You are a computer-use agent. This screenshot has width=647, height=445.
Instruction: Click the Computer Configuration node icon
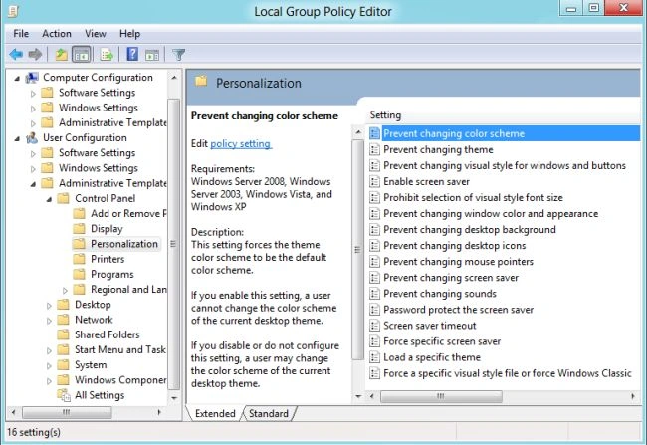coord(32,78)
